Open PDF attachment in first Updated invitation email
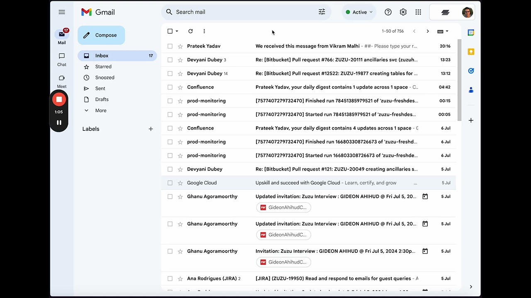 (284, 207)
